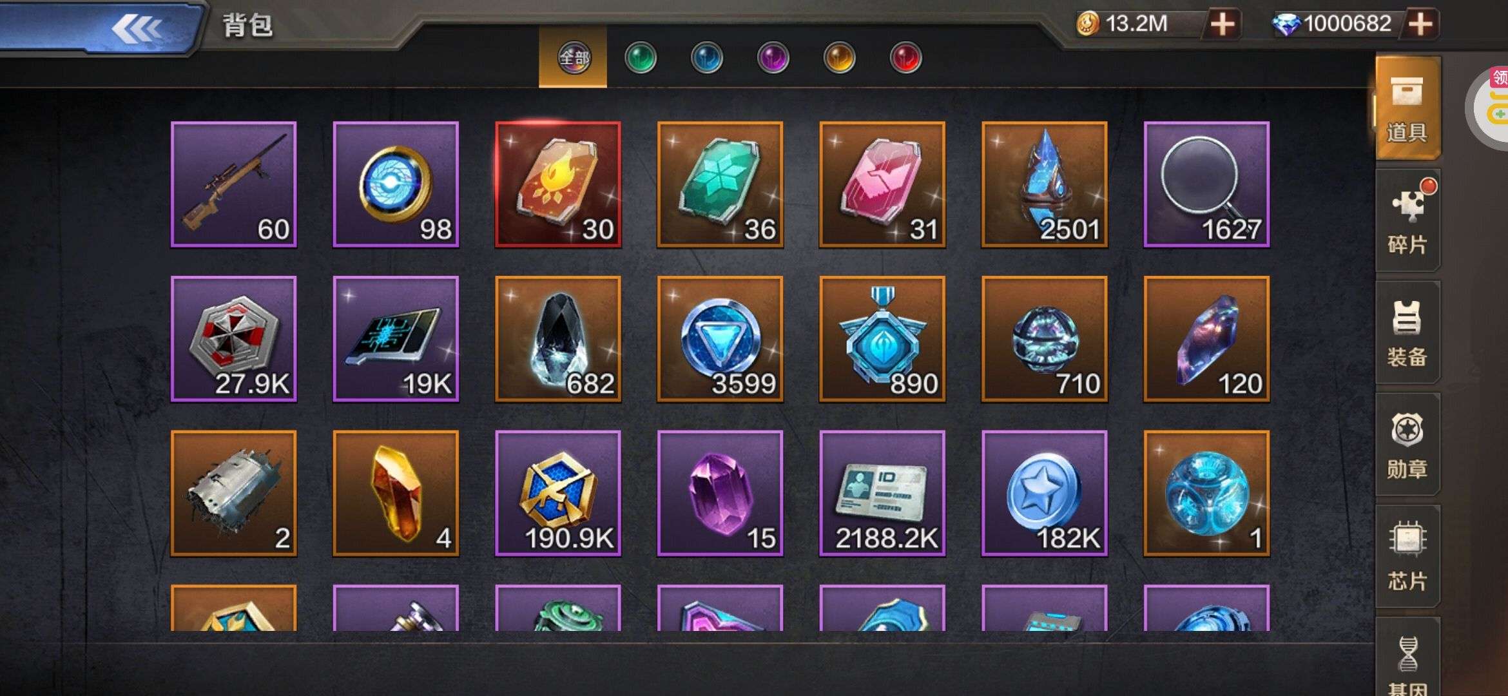Select the purple crystal item with 15

tap(720, 494)
